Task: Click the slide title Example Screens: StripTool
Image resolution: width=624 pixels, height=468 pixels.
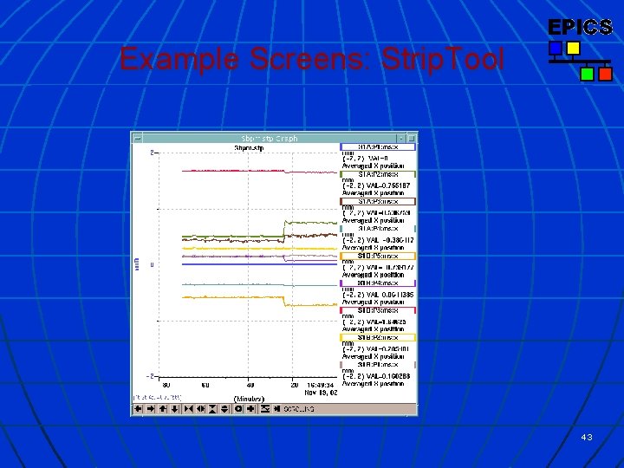Action: click(x=312, y=59)
